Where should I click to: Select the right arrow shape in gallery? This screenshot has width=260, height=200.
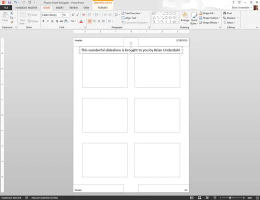coord(166,17)
